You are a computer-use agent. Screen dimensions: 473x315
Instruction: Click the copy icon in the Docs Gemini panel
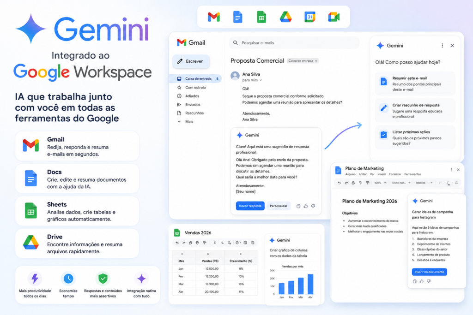point(414,281)
